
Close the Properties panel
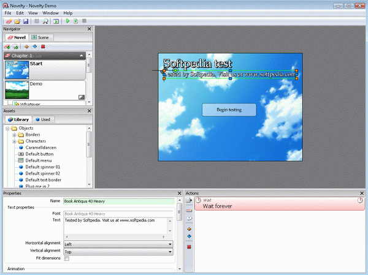(180, 194)
